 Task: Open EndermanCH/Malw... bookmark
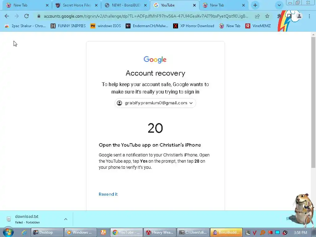(147, 26)
